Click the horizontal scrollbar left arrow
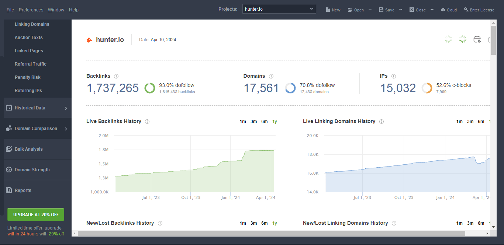Image resolution: width=504 pixels, height=245 pixels. click(75, 234)
